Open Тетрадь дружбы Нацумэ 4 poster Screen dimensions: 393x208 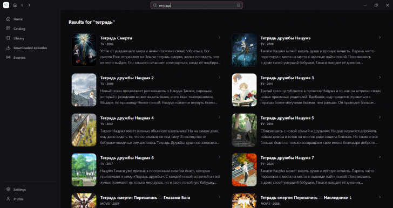pyautogui.click(x=84, y=130)
